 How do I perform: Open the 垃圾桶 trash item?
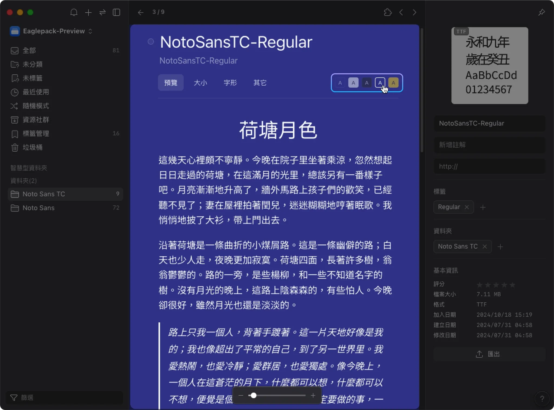click(65, 147)
